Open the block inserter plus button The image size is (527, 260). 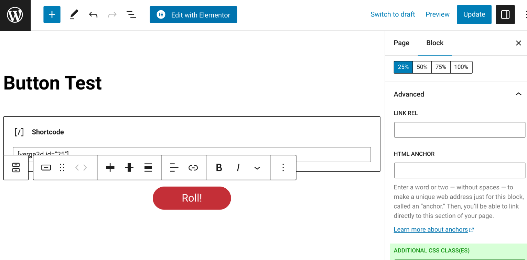52,14
